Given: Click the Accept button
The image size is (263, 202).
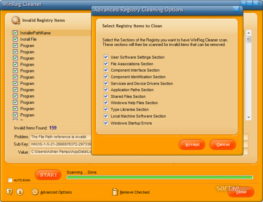Looking at the screenshot, I should (192, 145).
